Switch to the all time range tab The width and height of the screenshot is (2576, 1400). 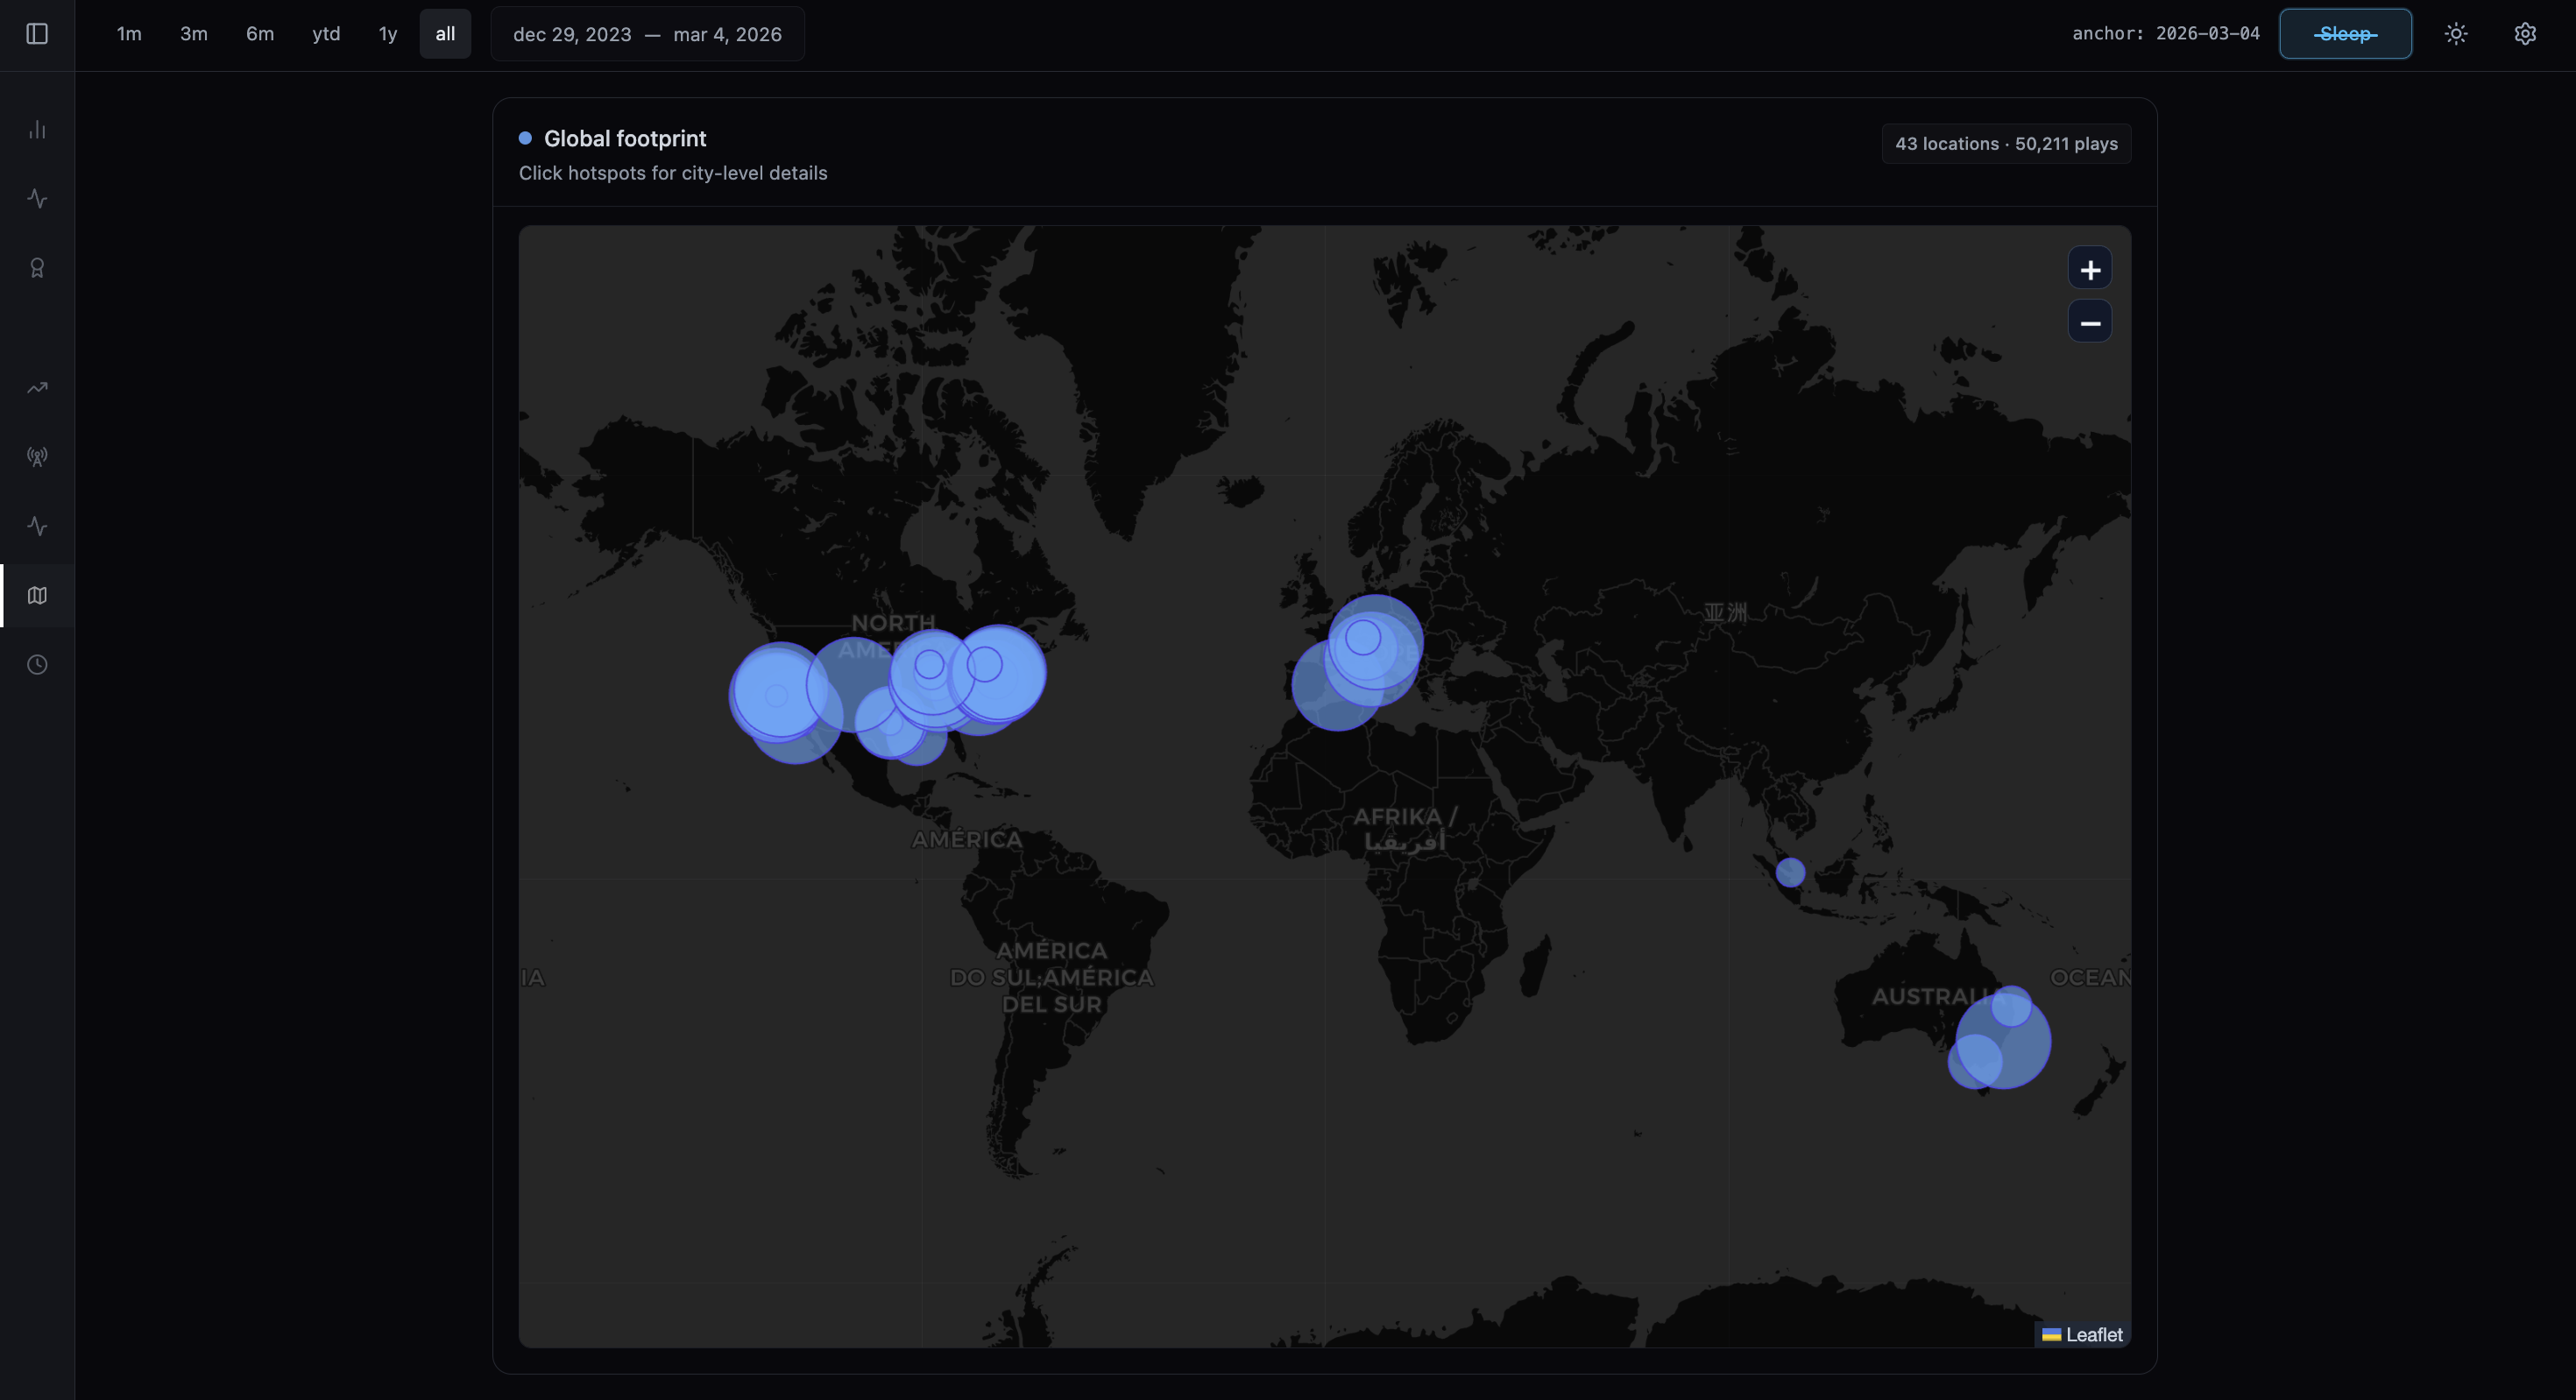tap(445, 33)
